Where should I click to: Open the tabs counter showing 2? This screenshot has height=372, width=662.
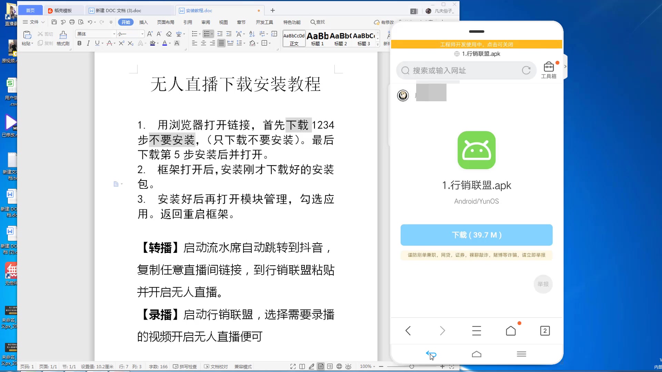[545, 331]
